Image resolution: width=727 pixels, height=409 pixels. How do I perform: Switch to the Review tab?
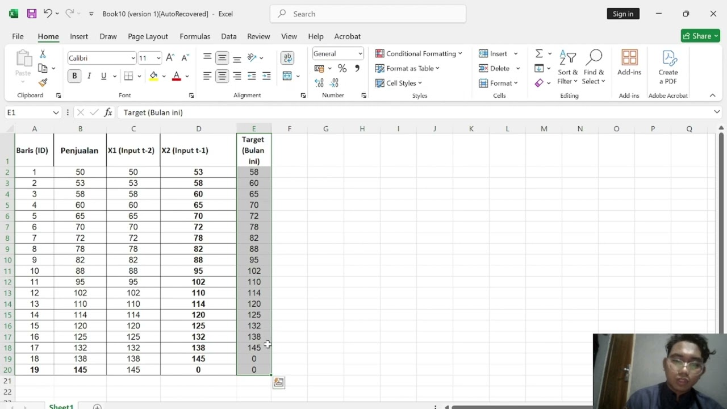258,36
